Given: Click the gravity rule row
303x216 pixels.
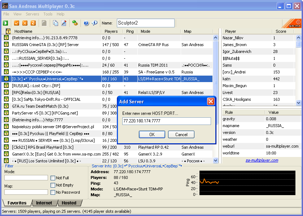Looking at the screenshot, I should pyautogui.click(x=262, y=119).
